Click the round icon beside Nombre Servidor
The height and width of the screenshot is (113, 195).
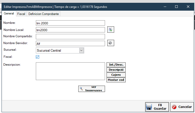110,43
